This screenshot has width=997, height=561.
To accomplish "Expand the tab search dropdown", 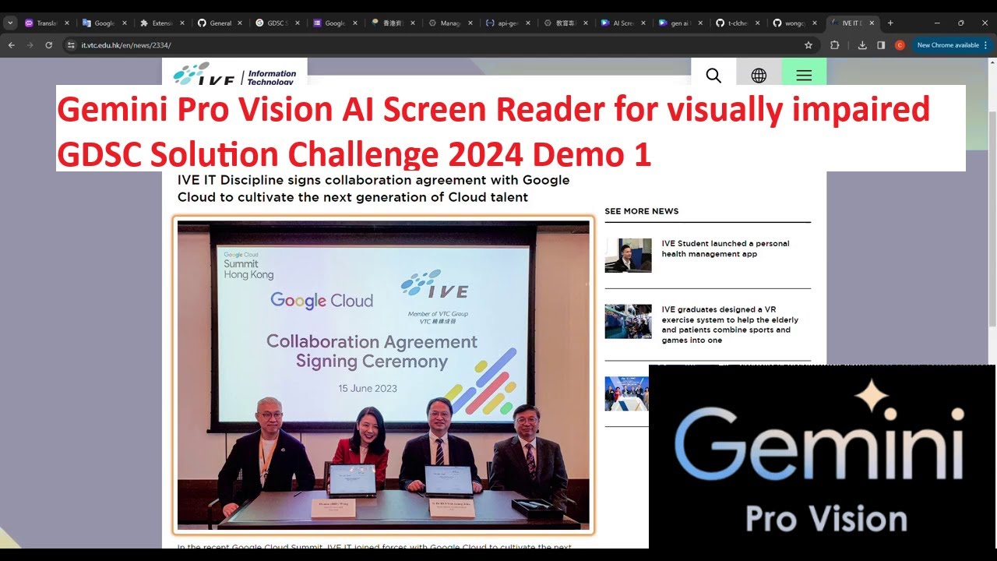I will coord(10,23).
